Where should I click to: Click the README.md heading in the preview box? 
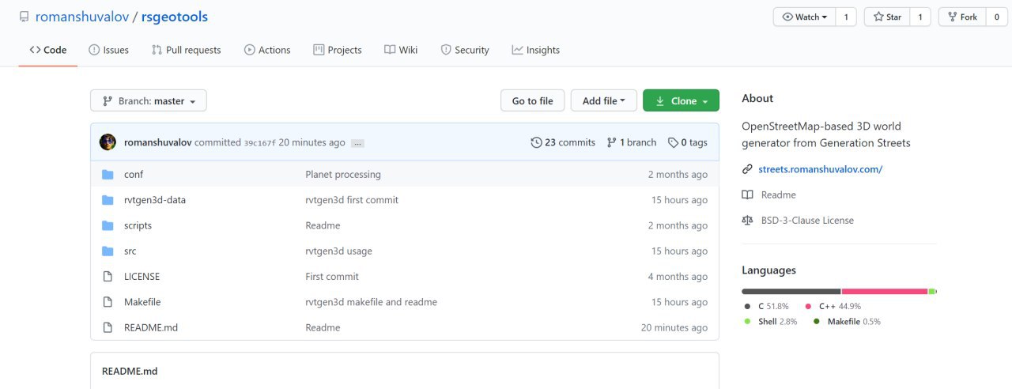point(130,371)
